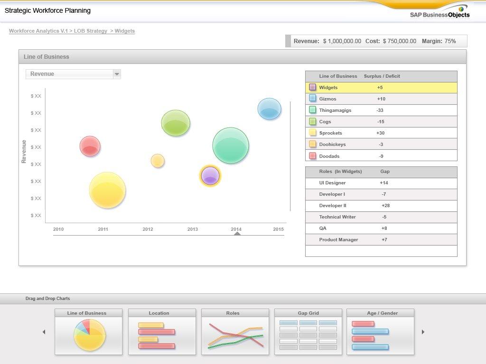Image resolution: width=486 pixels, height=364 pixels.
Task: Select the Age / Gender chart thumbnail
Action: coord(380,335)
